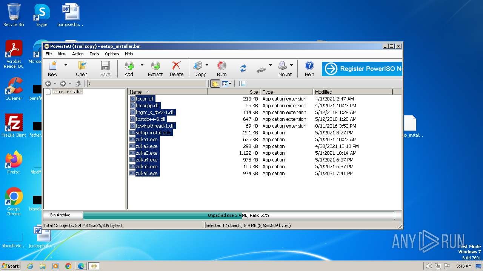
Task: Open the Options menu
Action: pyautogui.click(x=112, y=54)
